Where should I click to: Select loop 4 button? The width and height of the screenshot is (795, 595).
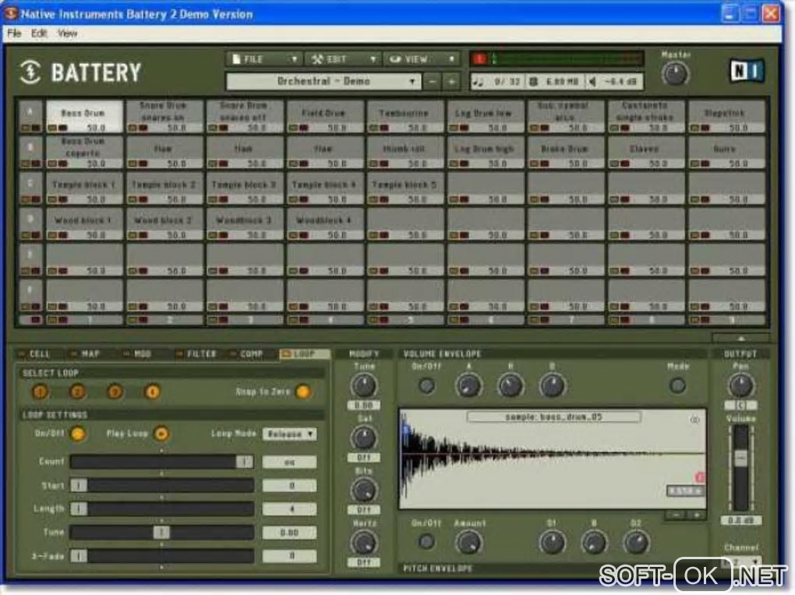(x=152, y=392)
